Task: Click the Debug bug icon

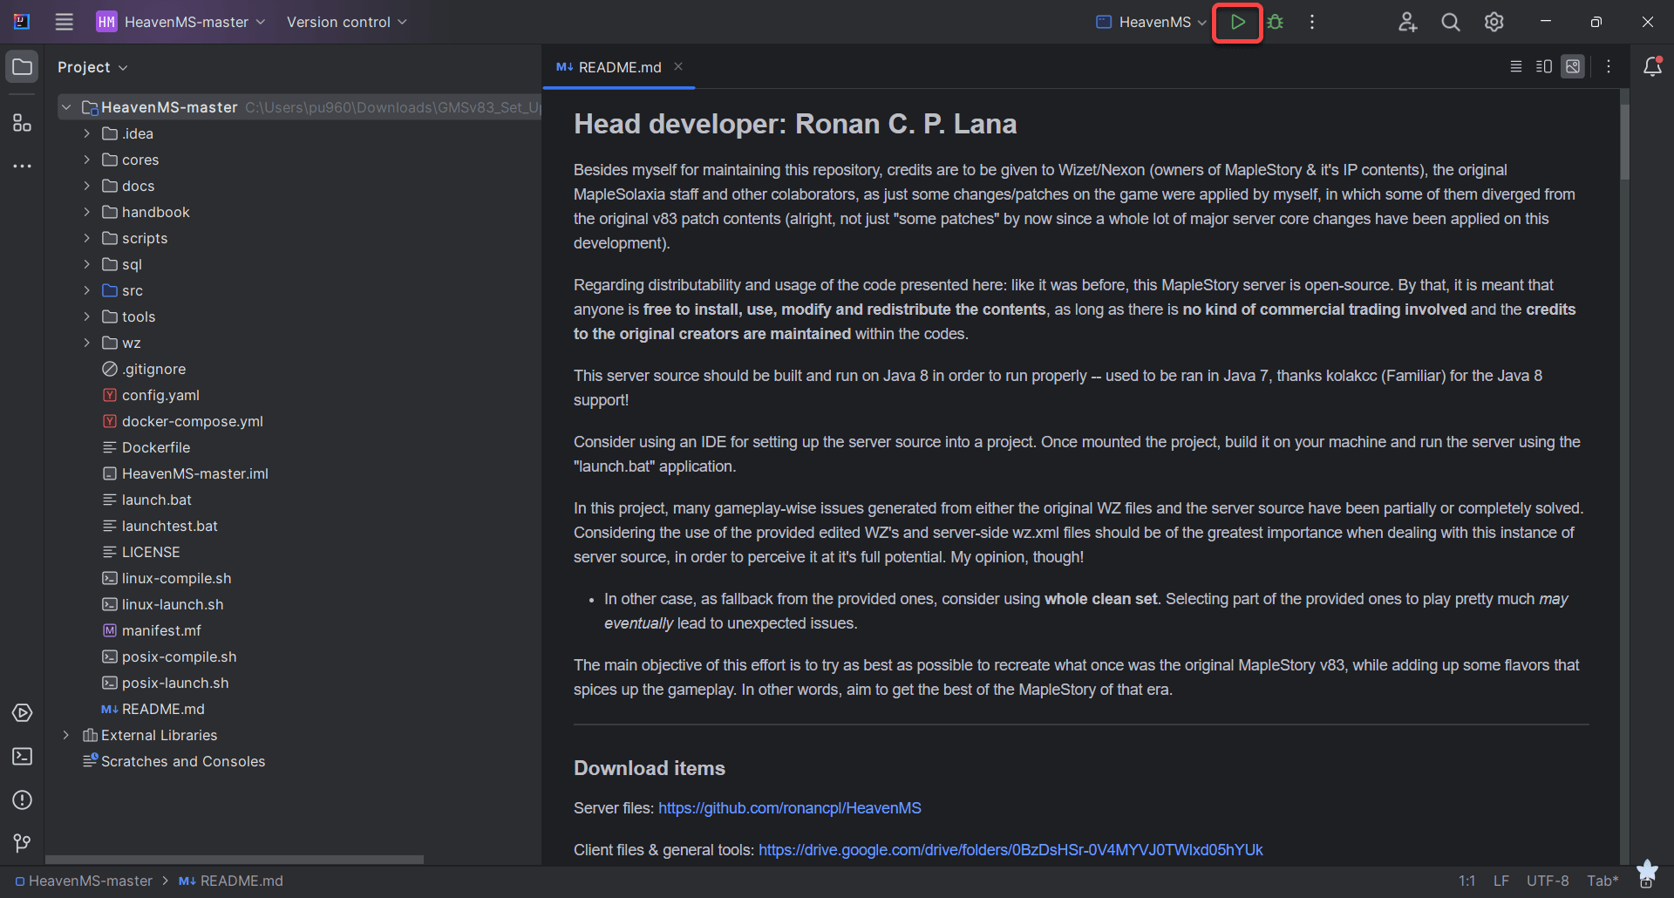Action: point(1276,23)
